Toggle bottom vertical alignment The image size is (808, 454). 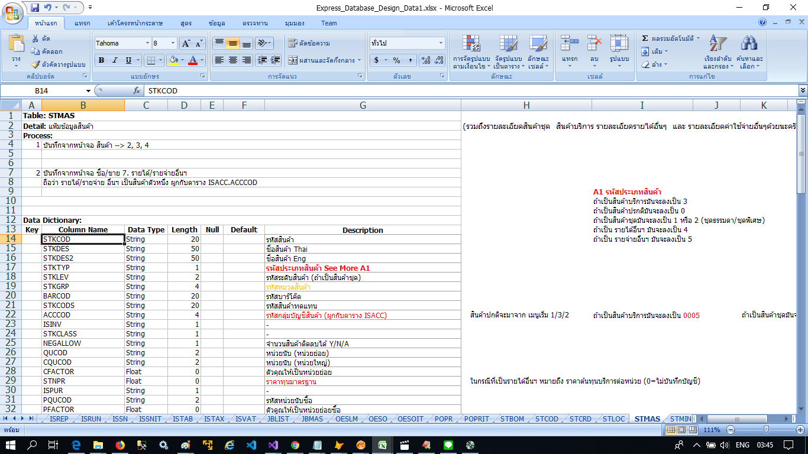click(x=247, y=43)
